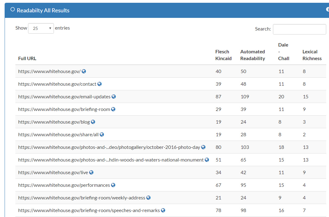
Task: Click Flesch Kincaid value 67 in performances row
Action: [218, 185]
